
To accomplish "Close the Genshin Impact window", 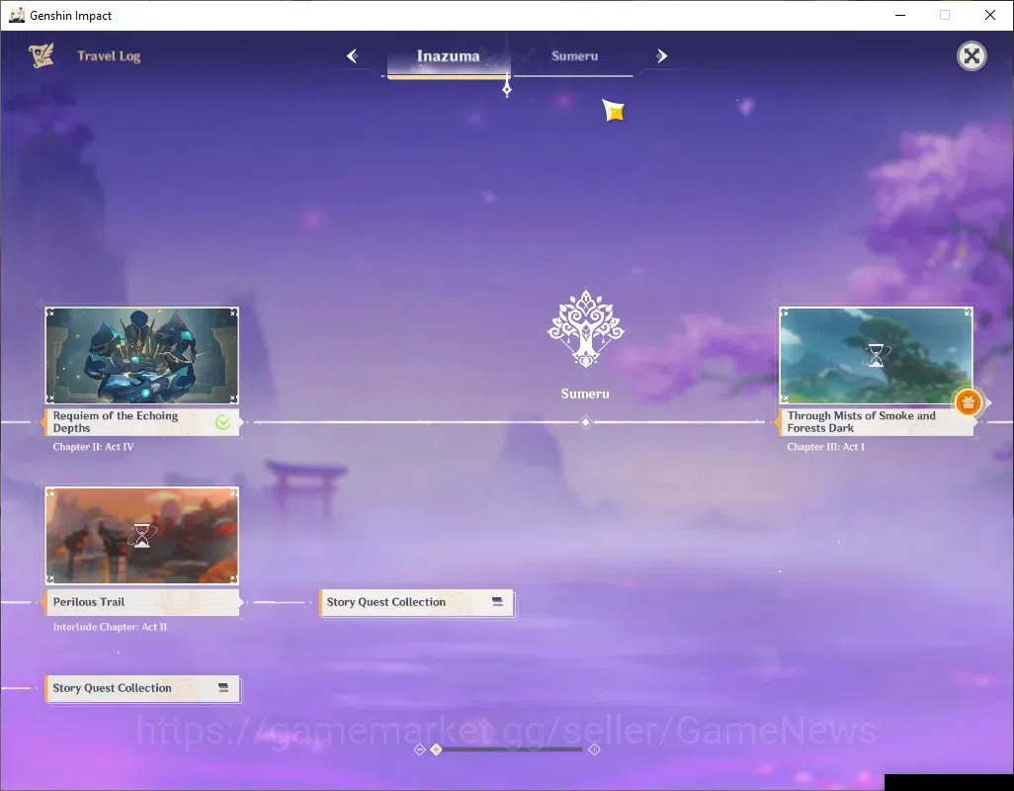I will (990, 15).
